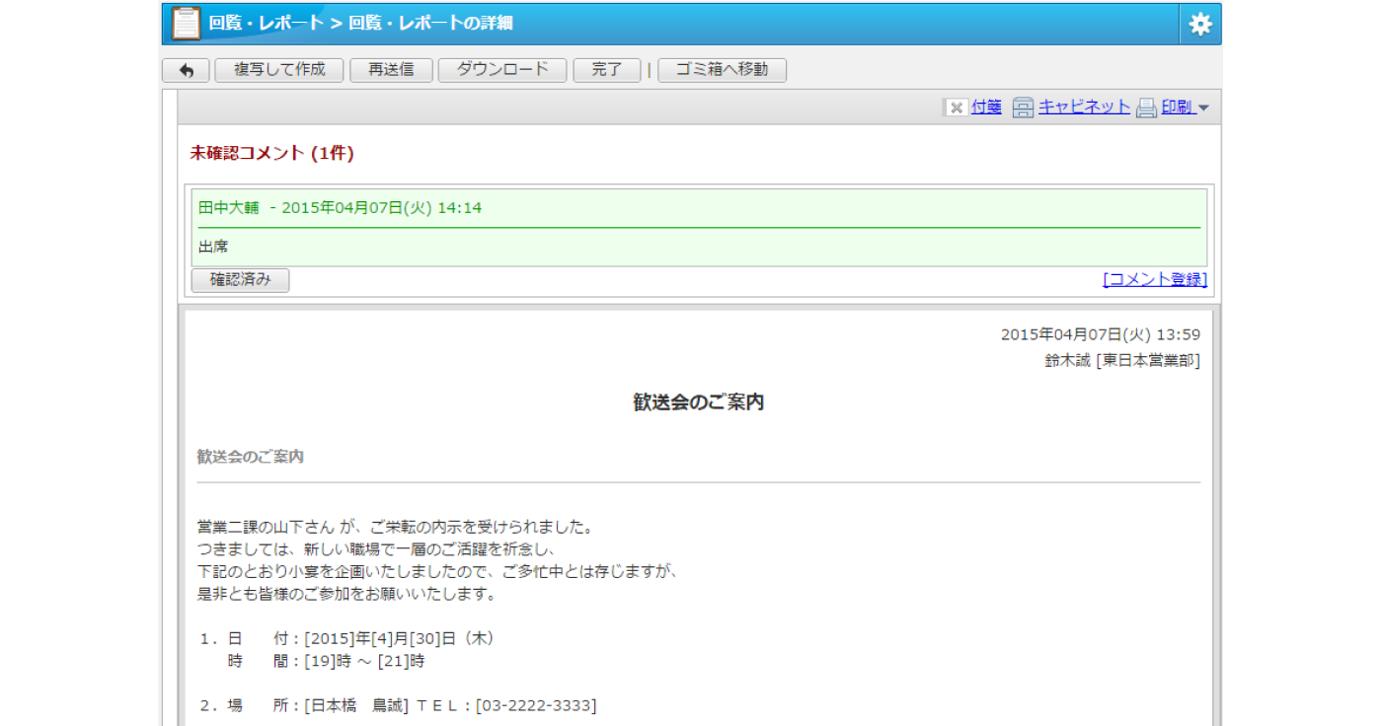Screen dimensions: 1382x726
Task: Click the bold centered title 歓送会のご案内
Action: (699, 402)
